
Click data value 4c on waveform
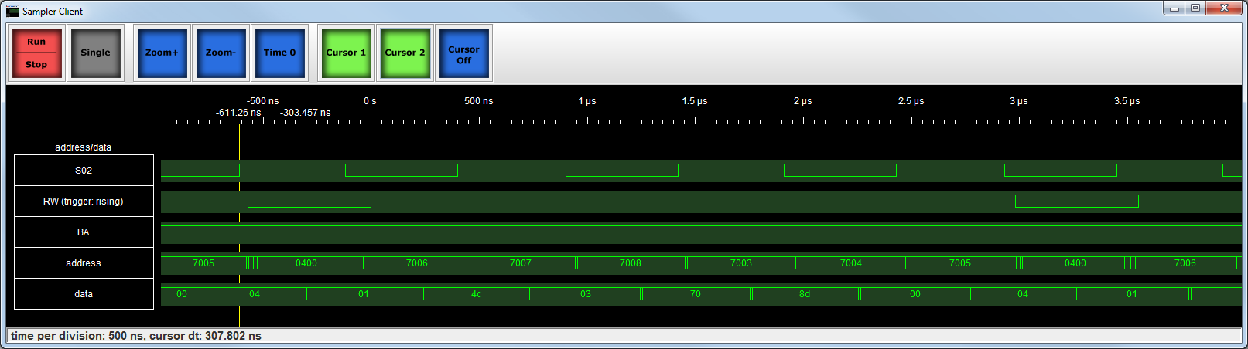pyautogui.click(x=477, y=294)
